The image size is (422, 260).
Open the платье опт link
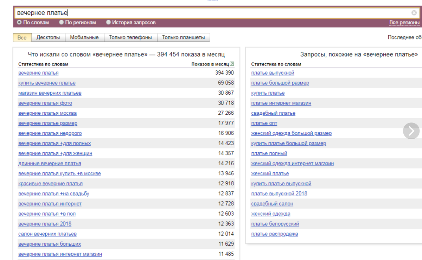coord(264,123)
